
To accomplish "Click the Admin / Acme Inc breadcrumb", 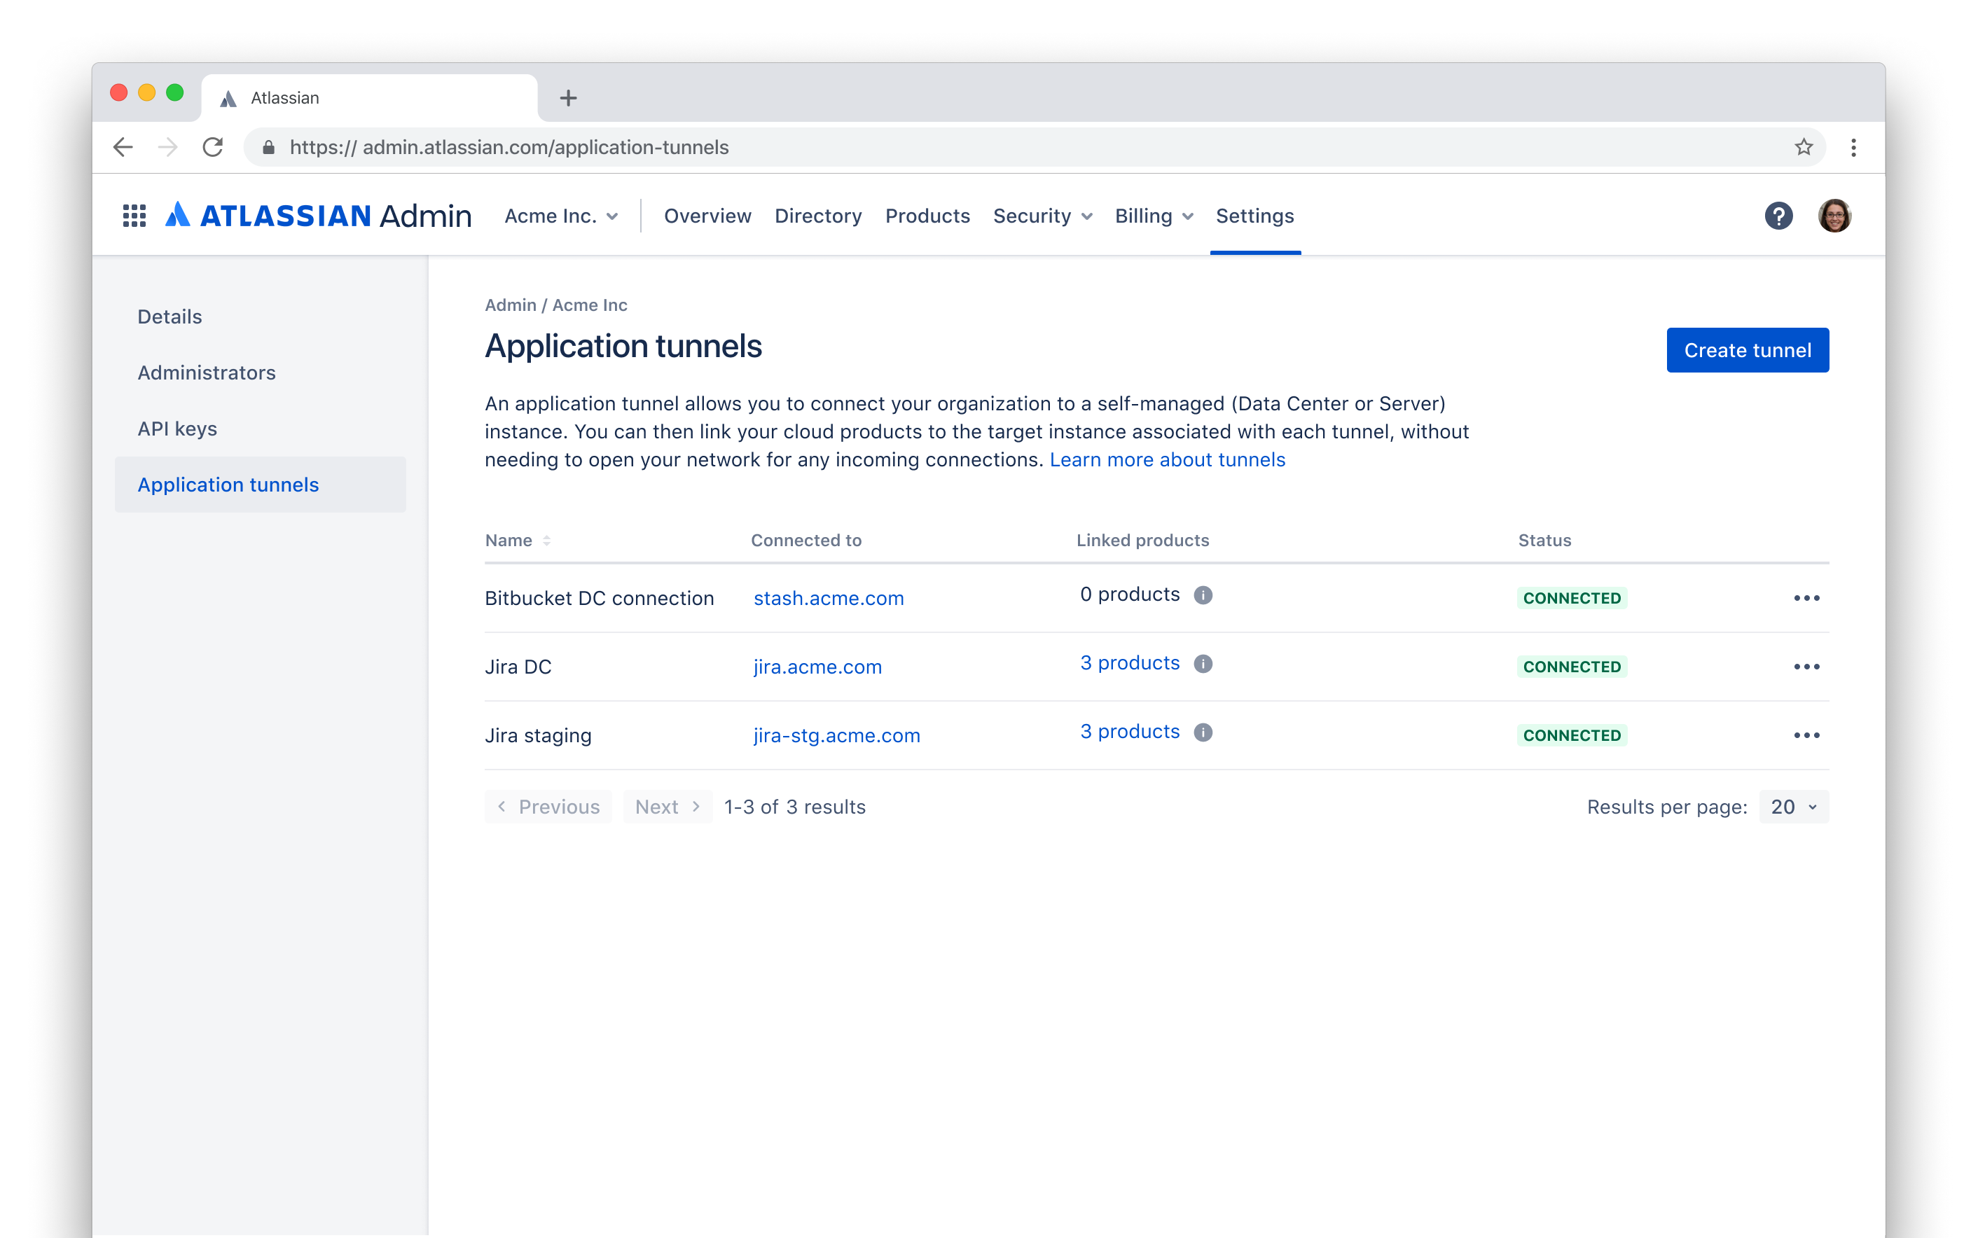I will click(555, 305).
